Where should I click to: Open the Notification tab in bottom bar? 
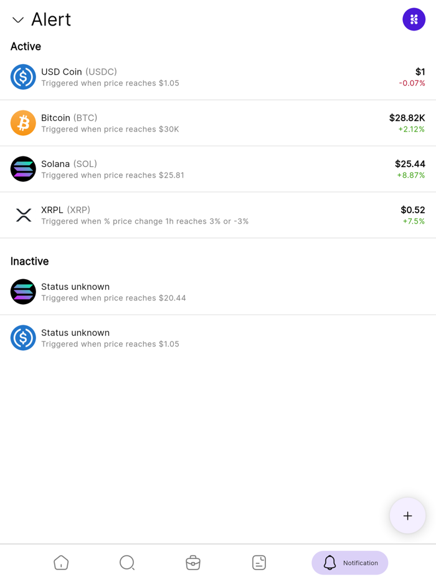(x=349, y=562)
